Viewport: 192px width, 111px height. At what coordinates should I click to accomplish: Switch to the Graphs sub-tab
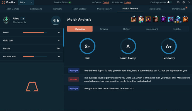pyautogui.click(x=104, y=29)
